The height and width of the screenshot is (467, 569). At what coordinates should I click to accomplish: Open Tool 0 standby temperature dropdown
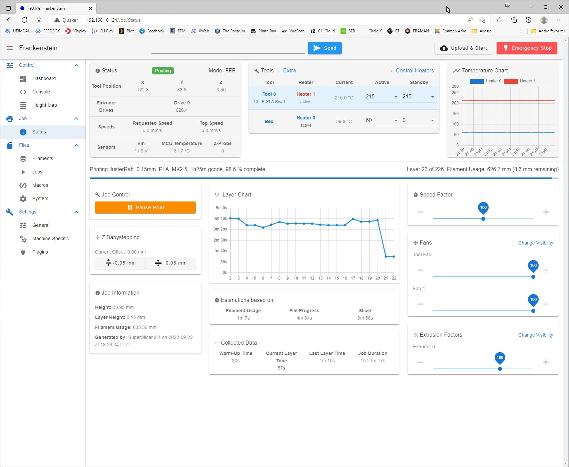coord(433,97)
